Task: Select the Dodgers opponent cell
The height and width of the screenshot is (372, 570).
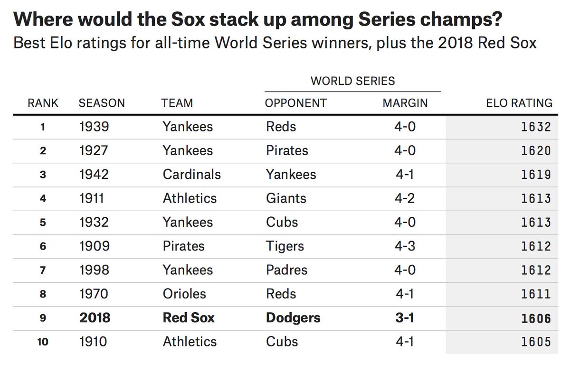Action: pos(293,317)
